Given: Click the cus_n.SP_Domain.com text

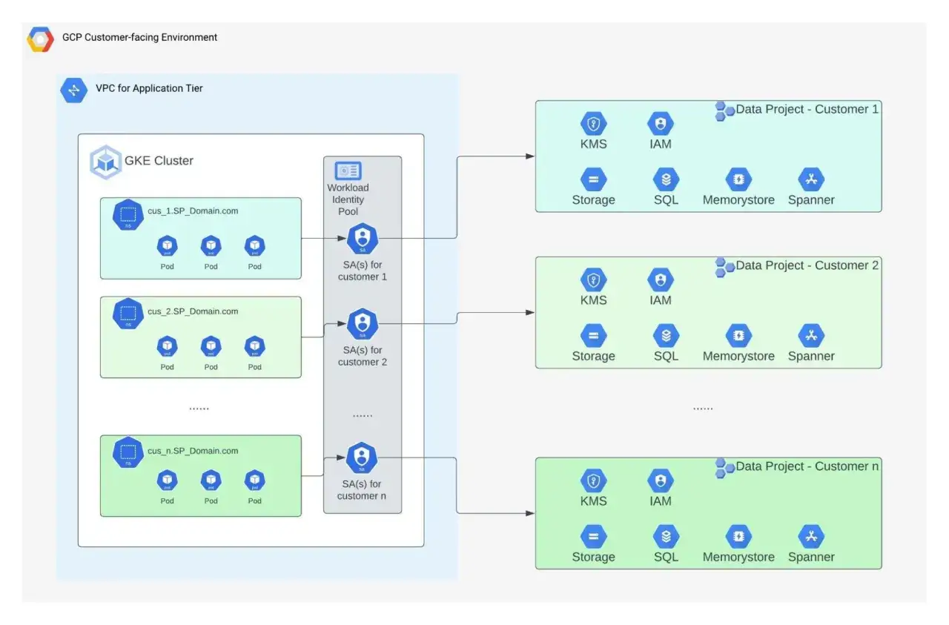Looking at the screenshot, I should pyautogui.click(x=193, y=451).
